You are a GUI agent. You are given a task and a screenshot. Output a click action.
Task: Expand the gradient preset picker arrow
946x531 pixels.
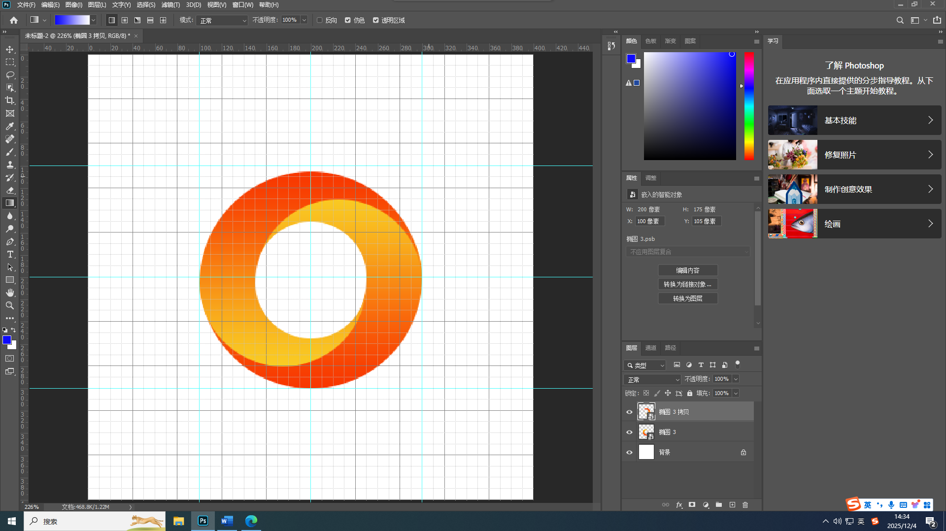(x=93, y=20)
